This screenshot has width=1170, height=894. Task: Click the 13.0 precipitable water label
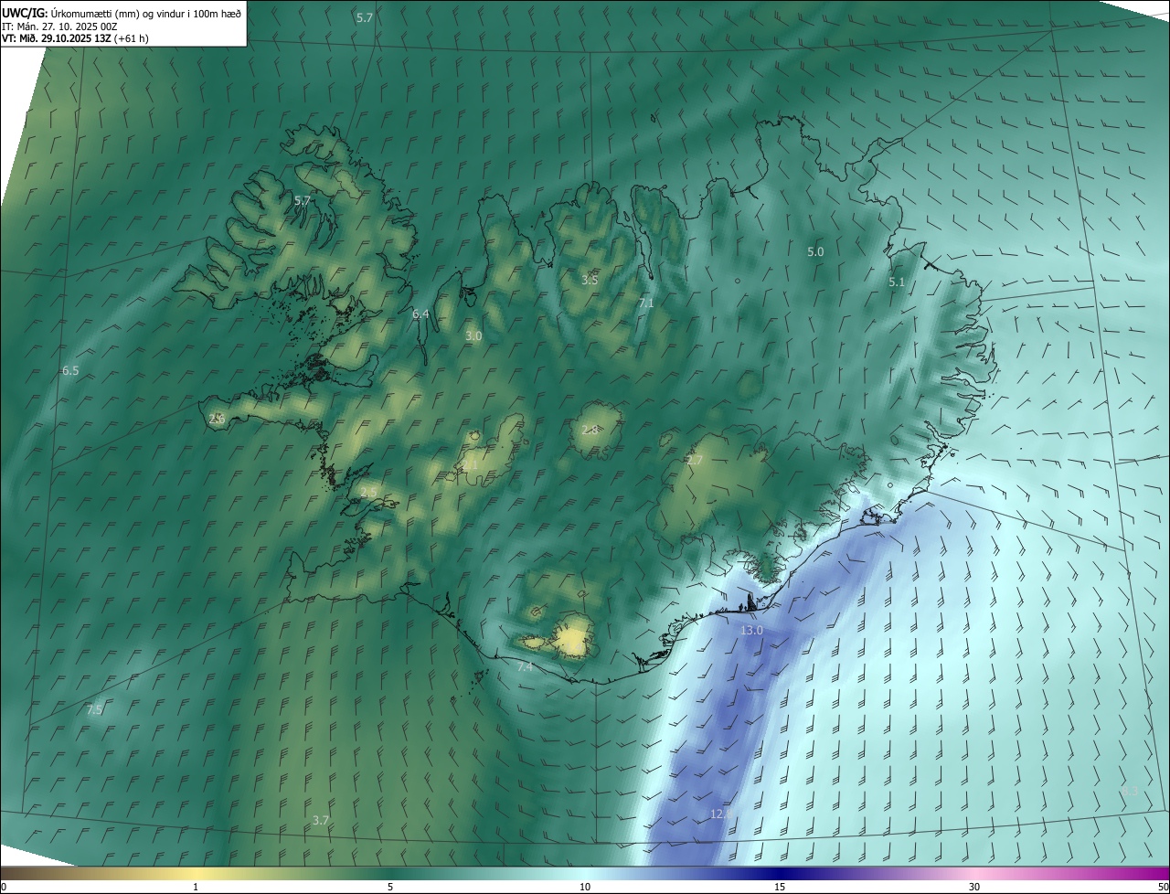751,631
